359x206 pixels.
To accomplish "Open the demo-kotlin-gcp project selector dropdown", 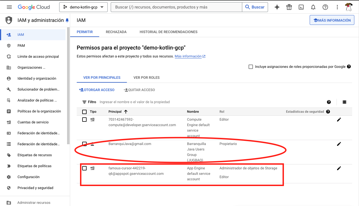I will point(83,7).
